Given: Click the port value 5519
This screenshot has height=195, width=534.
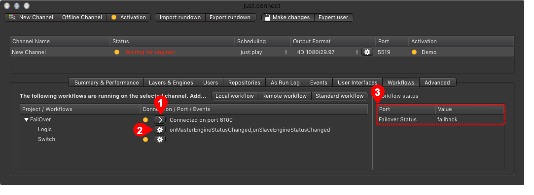Looking at the screenshot, I should 384,52.
